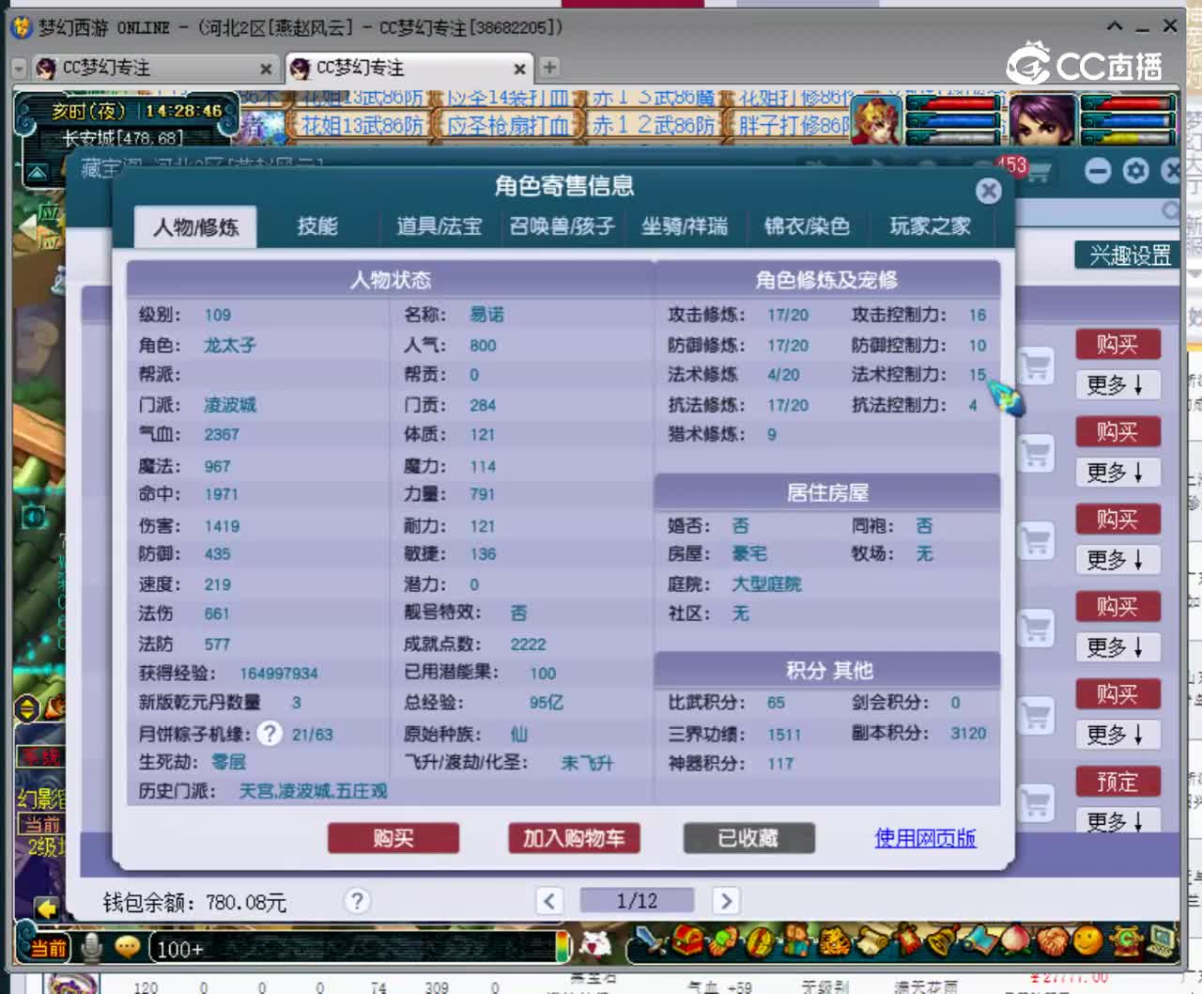
Task: Click cart icon beside the third 购买 button
Action: (x=1036, y=540)
